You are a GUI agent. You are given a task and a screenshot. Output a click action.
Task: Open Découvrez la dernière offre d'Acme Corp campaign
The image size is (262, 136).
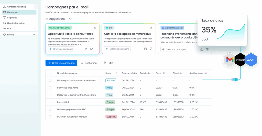click(x=77, y=95)
